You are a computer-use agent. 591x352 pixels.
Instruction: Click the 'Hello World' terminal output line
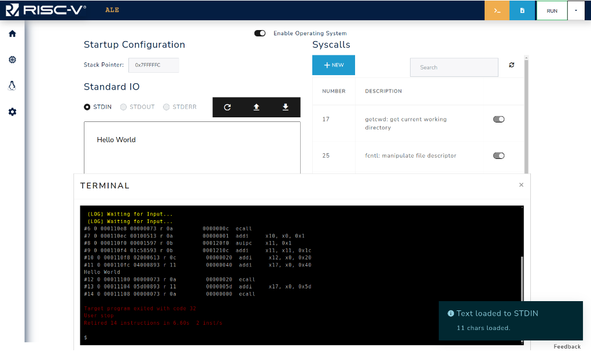click(x=102, y=272)
